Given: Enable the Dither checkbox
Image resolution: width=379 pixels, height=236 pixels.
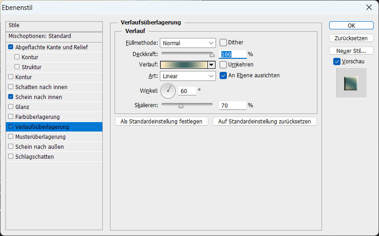Looking at the screenshot, I should pos(223,42).
